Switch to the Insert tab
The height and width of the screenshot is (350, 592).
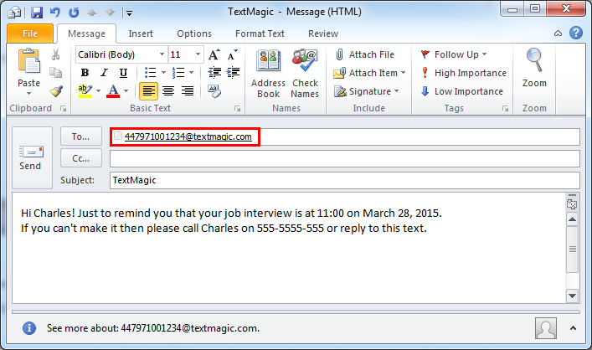point(140,33)
